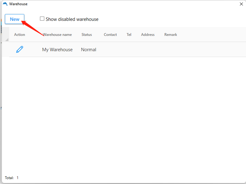
Task: Sort by Warehouse name column header
Action: point(58,35)
